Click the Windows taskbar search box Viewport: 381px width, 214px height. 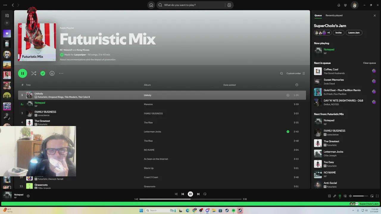(161, 210)
